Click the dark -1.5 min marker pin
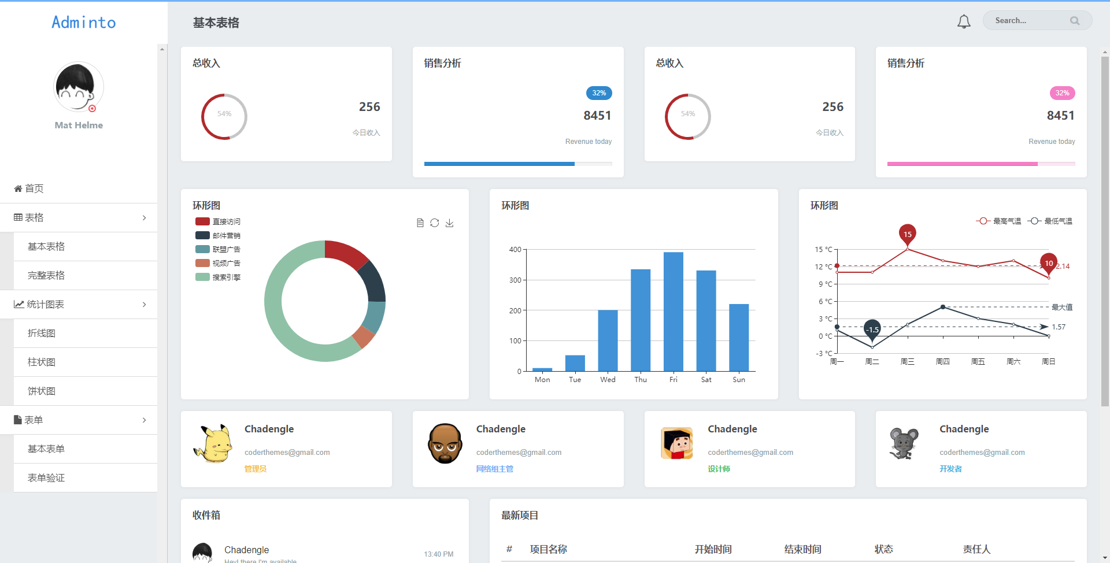The width and height of the screenshot is (1110, 563). 872,331
